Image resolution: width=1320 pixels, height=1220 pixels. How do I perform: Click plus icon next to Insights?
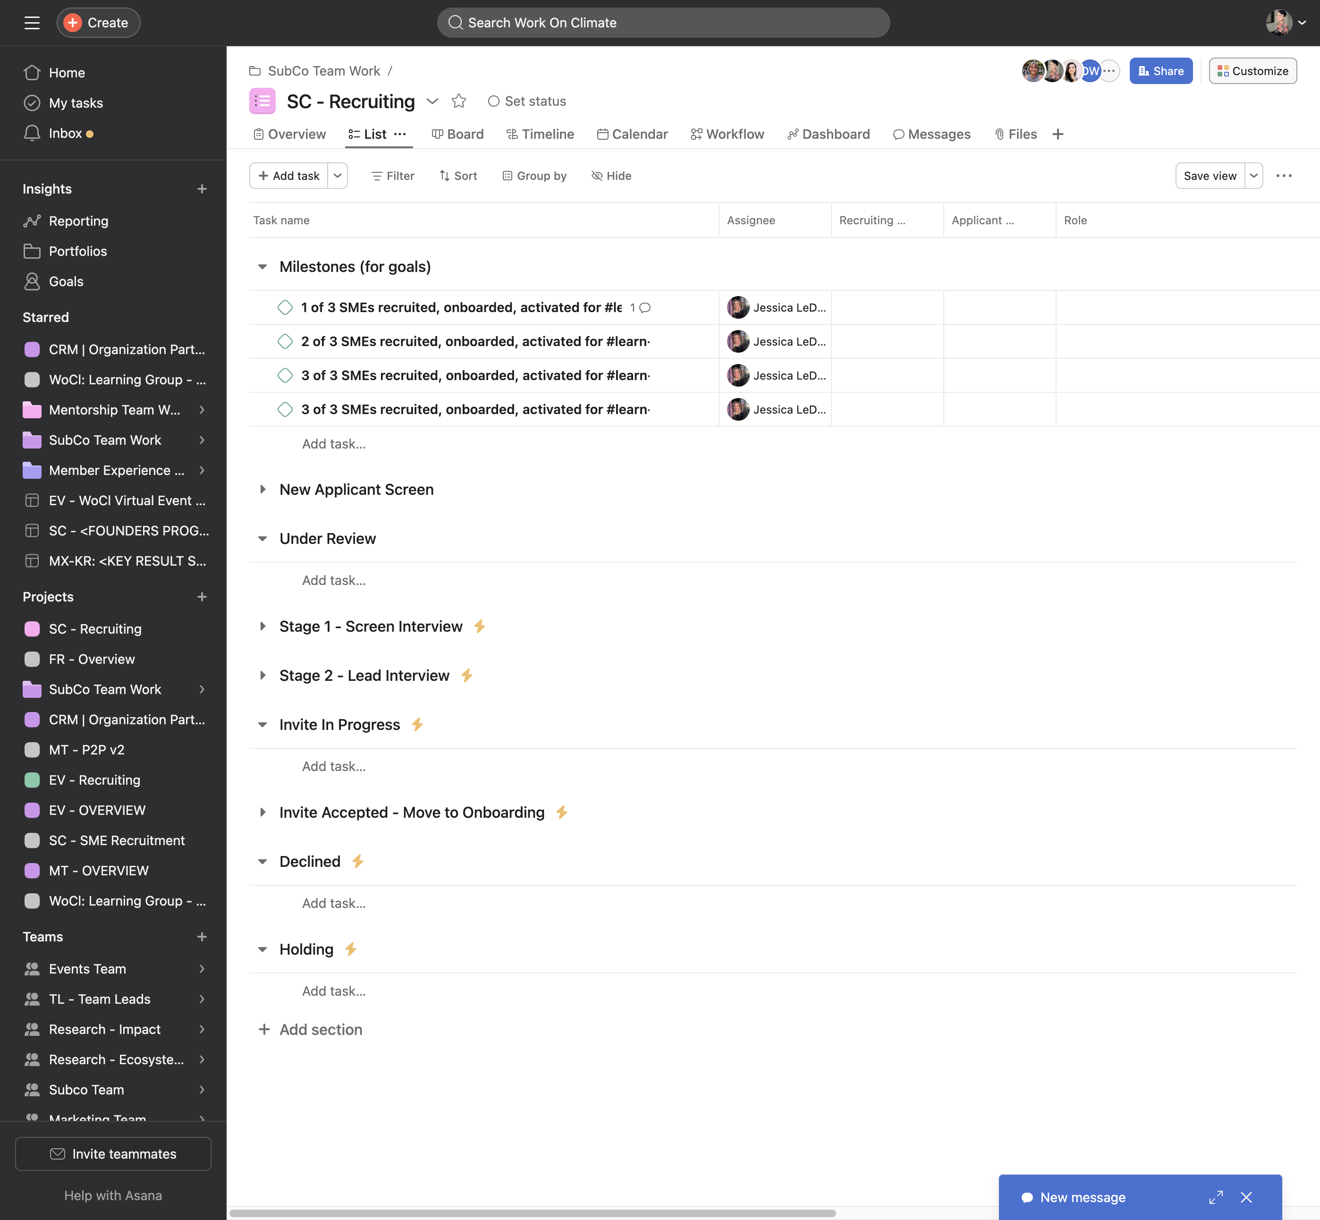pyautogui.click(x=202, y=189)
